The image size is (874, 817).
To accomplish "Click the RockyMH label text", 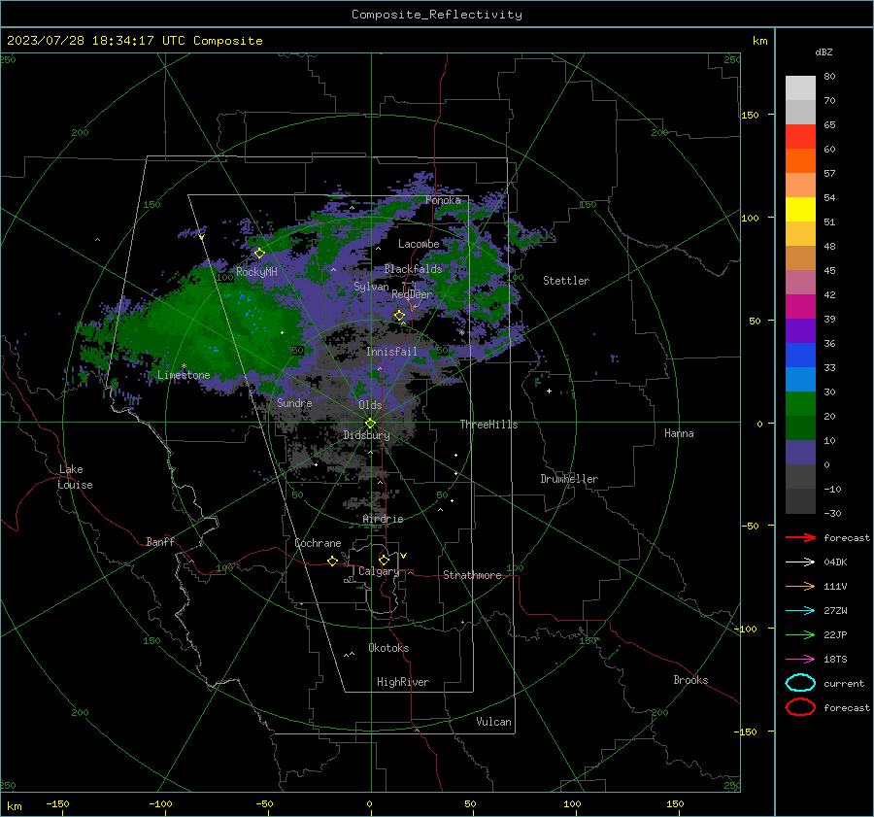I will (256, 272).
